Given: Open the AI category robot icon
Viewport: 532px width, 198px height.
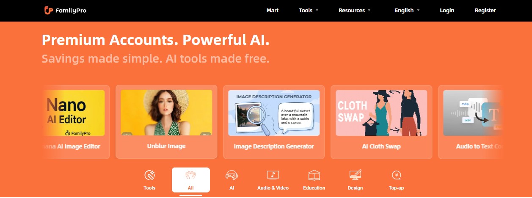Looking at the screenshot, I should 232,175.
